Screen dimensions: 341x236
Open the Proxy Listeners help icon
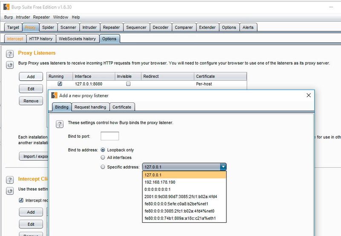10,54
